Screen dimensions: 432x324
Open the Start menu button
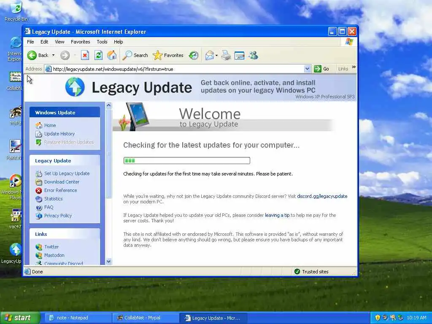click(x=20, y=318)
